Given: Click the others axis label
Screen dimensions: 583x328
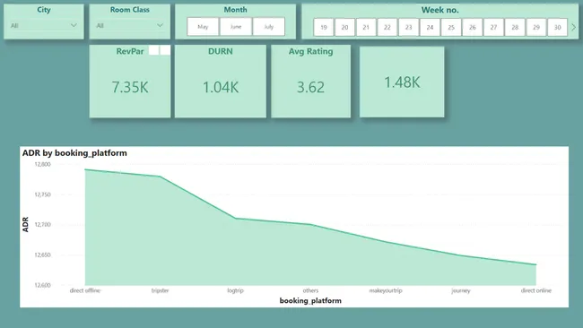Looking at the screenshot, I should (310, 290).
